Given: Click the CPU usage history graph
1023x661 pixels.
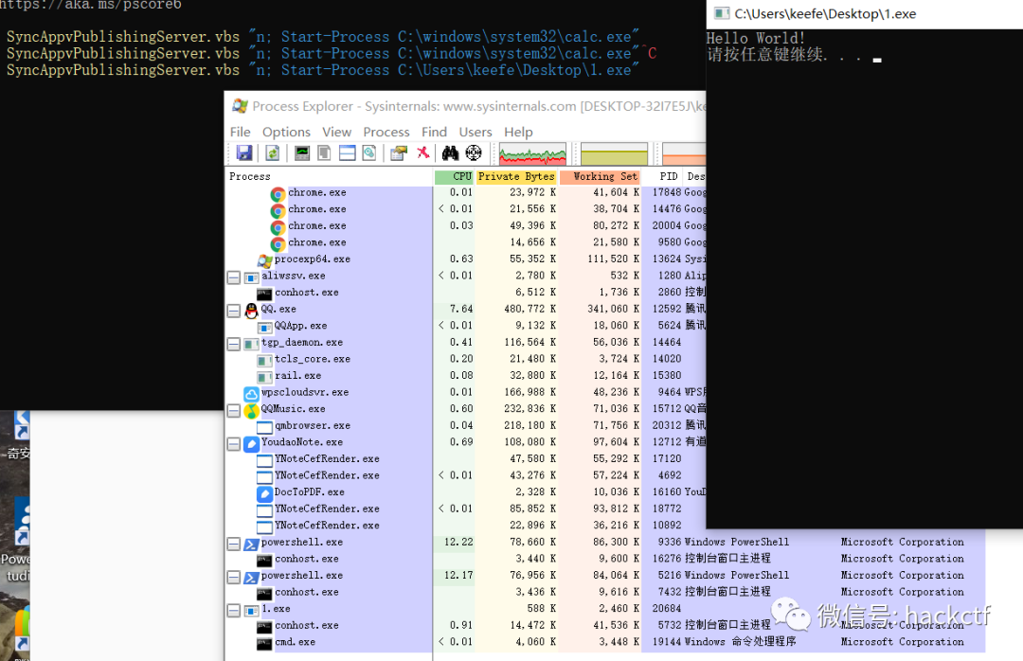Looking at the screenshot, I should coord(532,154).
